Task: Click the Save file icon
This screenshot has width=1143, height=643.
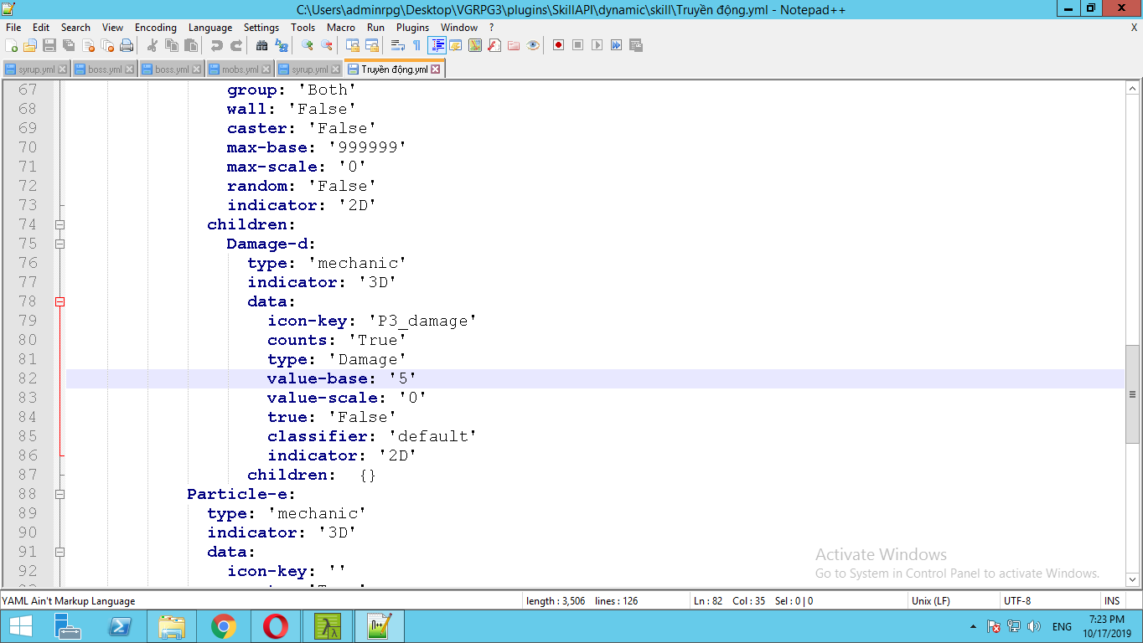Action: point(49,45)
